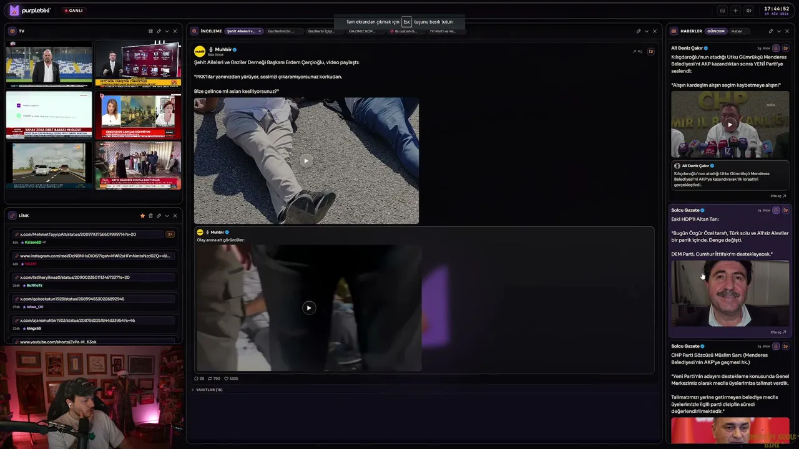Close the 'Şehit Aileleri v...' tab
799x449 pixels.
(x=260, y=31)
